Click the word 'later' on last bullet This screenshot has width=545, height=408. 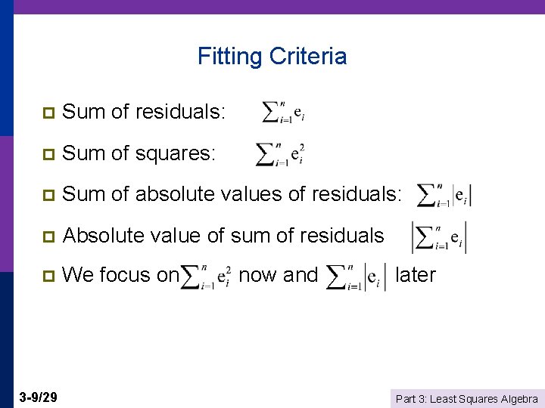pyautogui.click(x=415, y=275)
